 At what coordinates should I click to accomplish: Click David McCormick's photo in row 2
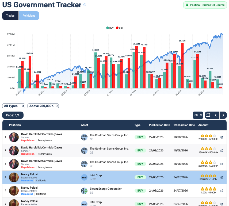[x=14, y=151]
